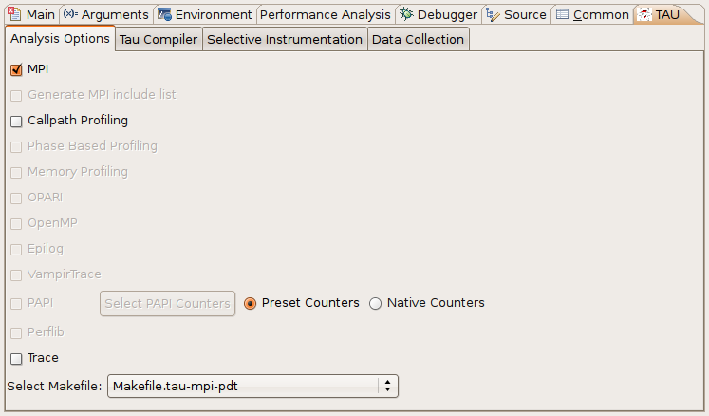This screenshot has height=416, width=709.
Task: Open the Select Makefile dropdown
Action: pyautogui.click(x=252, y=387)
